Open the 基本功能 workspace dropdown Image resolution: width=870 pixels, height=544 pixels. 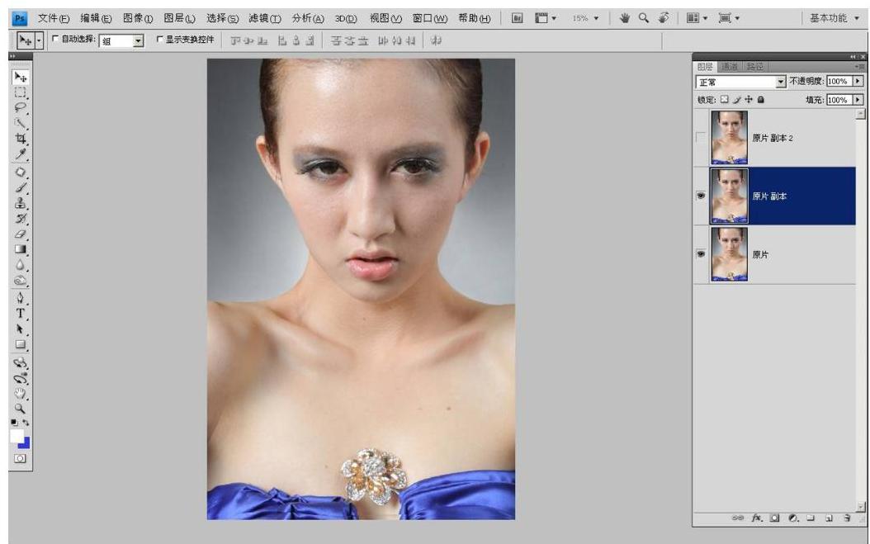pyautogui.click(x=835, y=18)
